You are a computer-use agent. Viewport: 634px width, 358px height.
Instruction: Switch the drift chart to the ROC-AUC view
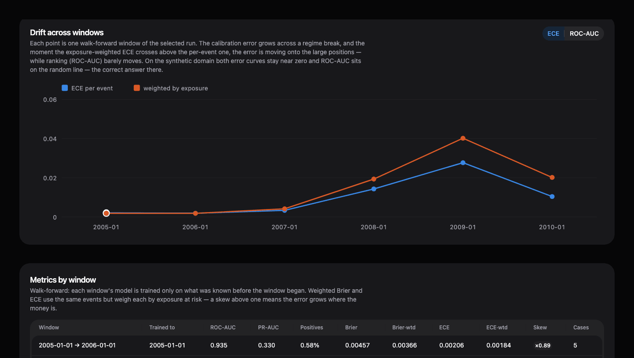584,34
